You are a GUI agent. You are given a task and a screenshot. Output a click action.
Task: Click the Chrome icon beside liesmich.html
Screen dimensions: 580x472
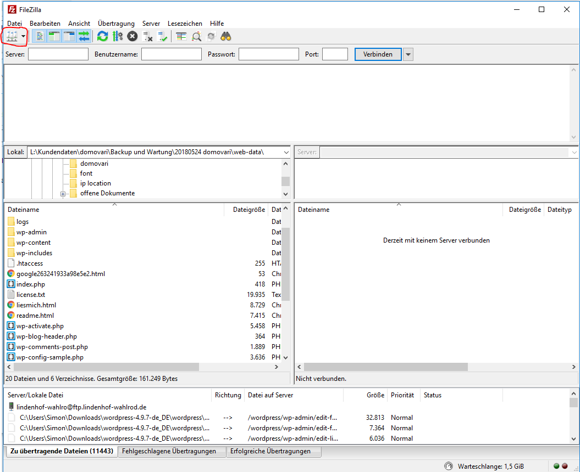point(11,305)
